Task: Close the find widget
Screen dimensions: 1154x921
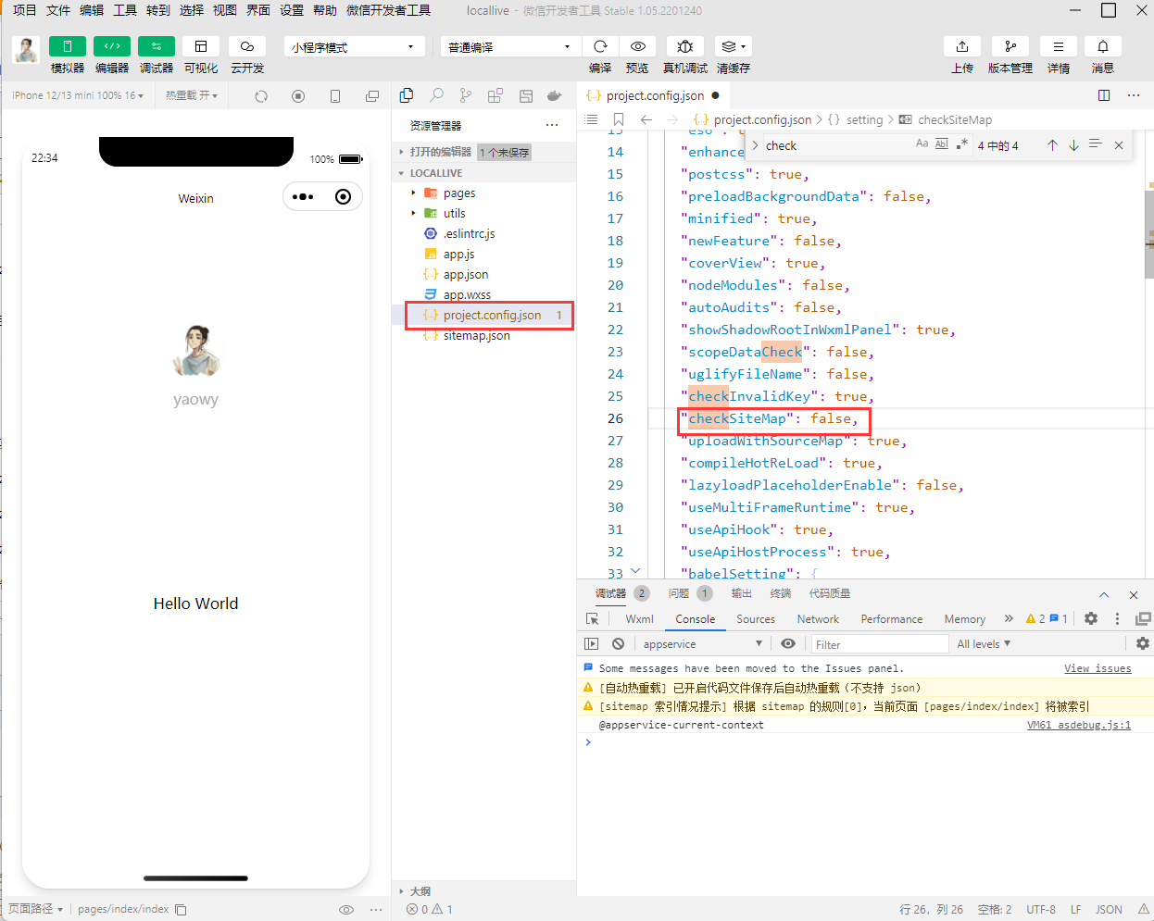Action: pos(1119,145)
